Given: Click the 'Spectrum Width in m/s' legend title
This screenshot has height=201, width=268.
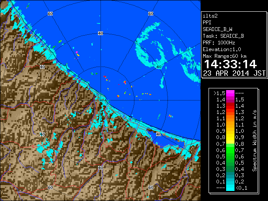Looking at the screenshot, I should point(255,141).
